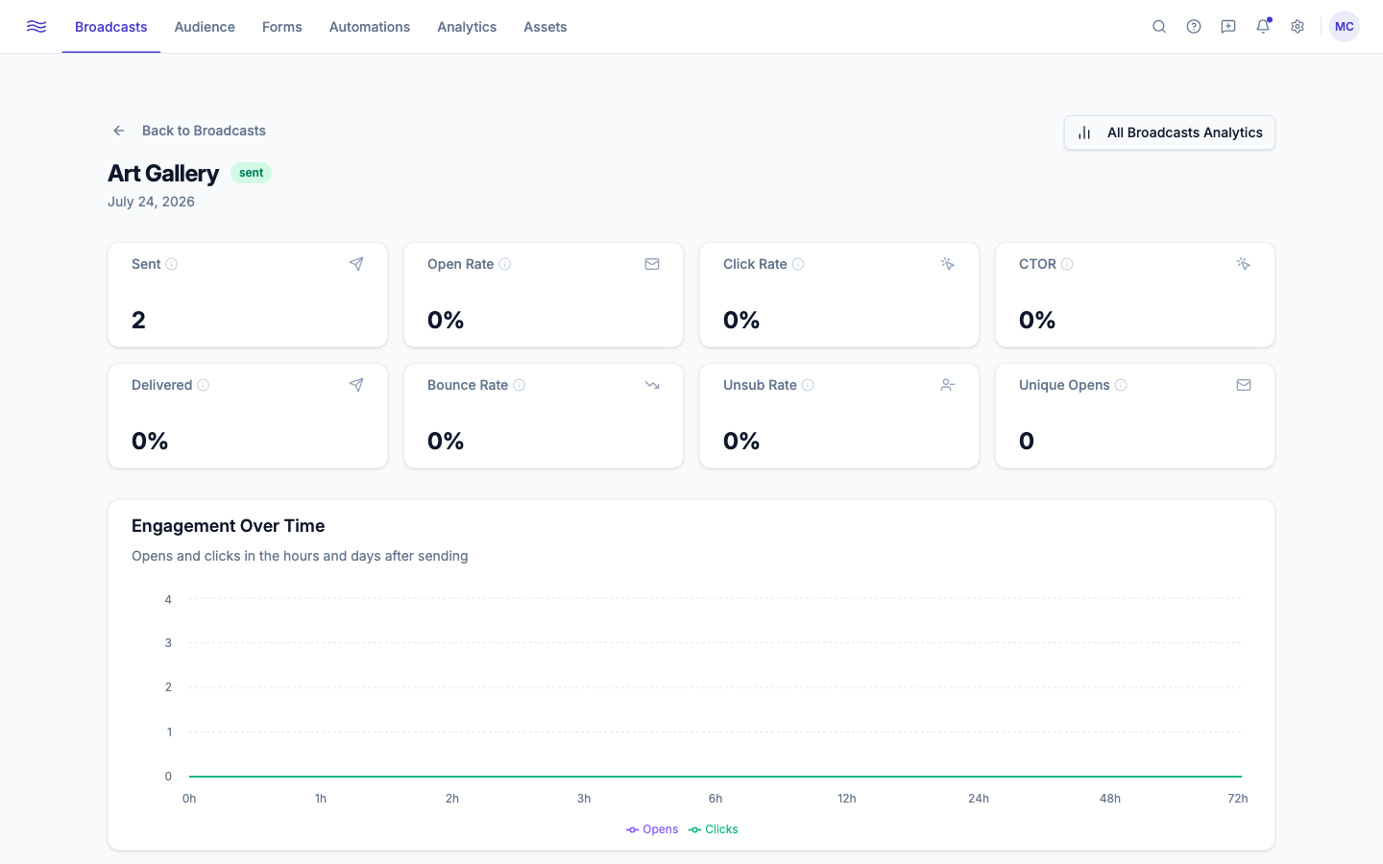The width and height of the screenshot is (1383, 864).
Task: Open the notifications bell
Action: click(x=1263, y=27)
